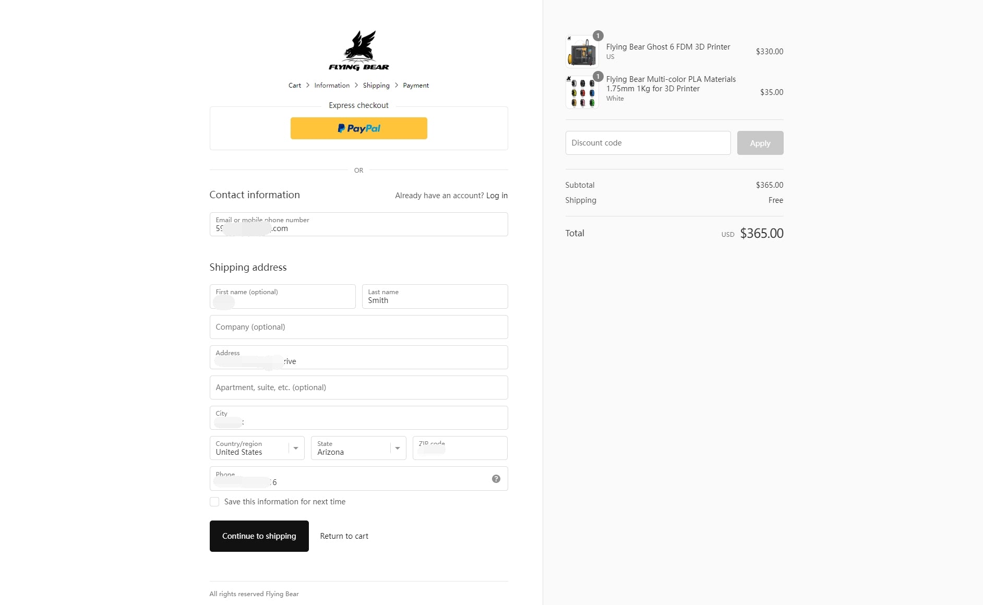Expand the State dropdown
The width and height of the screenshot is (983, 605).
click(358, 448)
